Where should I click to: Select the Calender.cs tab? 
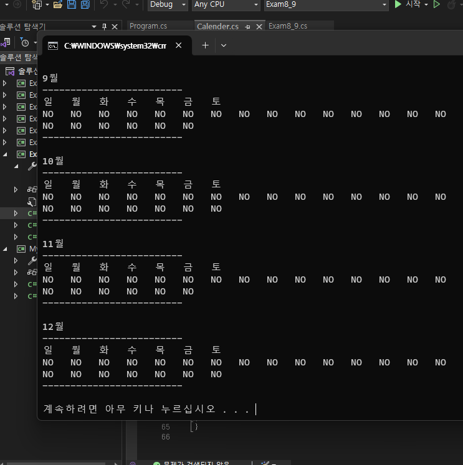[217, 27]
